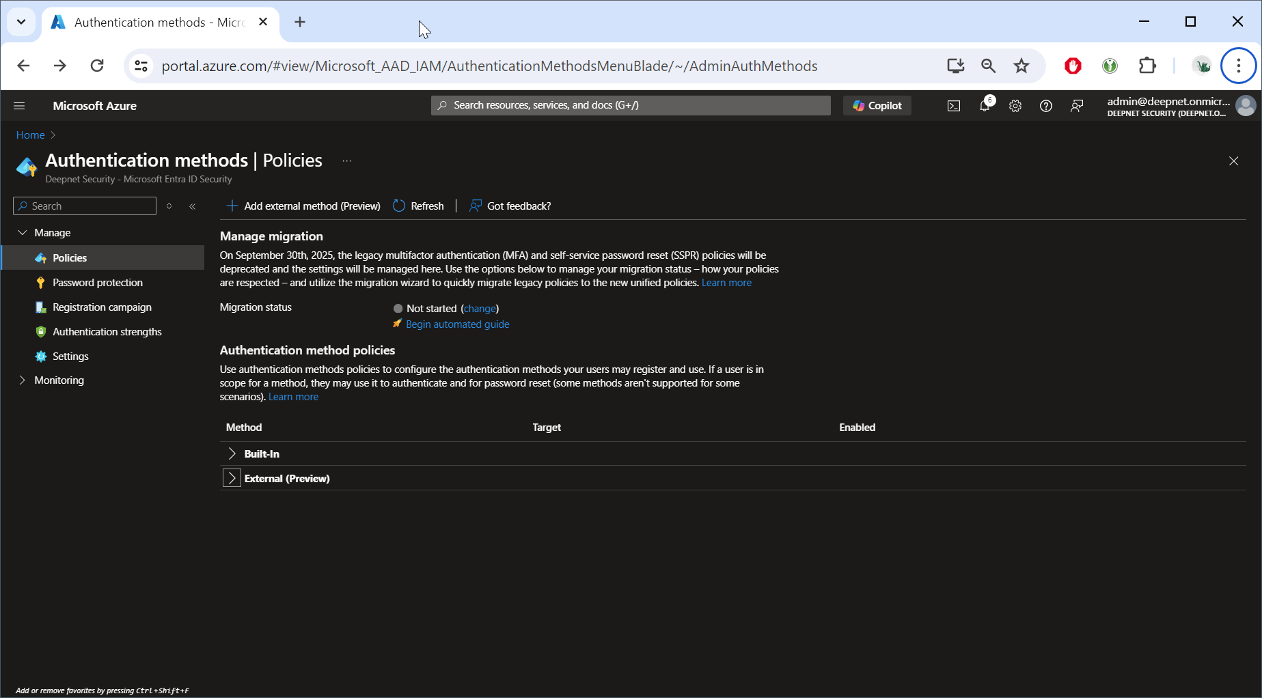Screen dimensions: 1262x698
Task: Open Authentication strengths in sidebar
Action: click(107, 332)
